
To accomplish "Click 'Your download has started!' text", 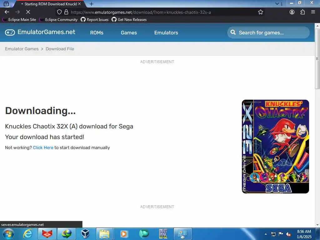I will (44, 137).
